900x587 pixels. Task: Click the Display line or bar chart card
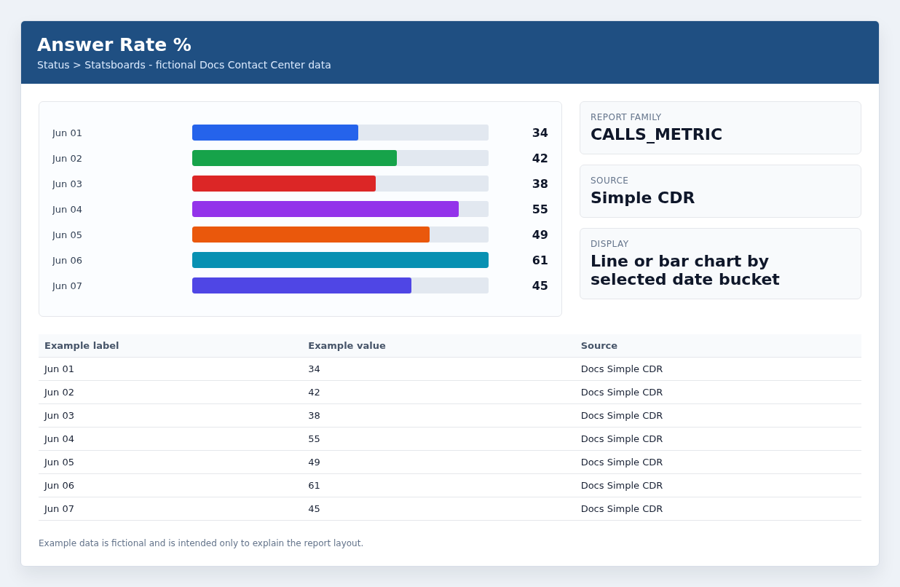[720, 264]
